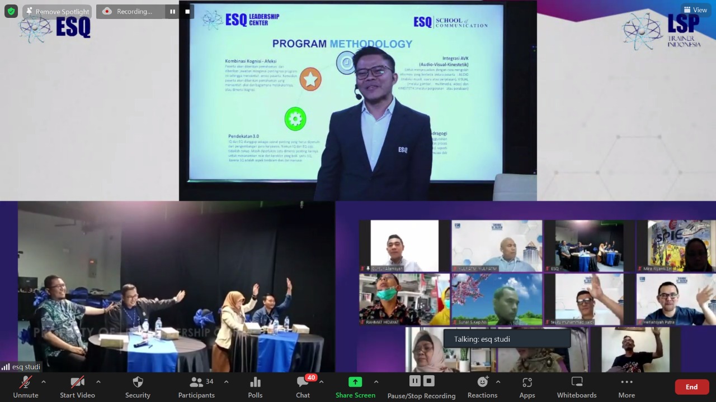This screenshot has width=716, height=402.
Task: Open Polls from the meeting toolbar
Action: click(x=255, y=387)
